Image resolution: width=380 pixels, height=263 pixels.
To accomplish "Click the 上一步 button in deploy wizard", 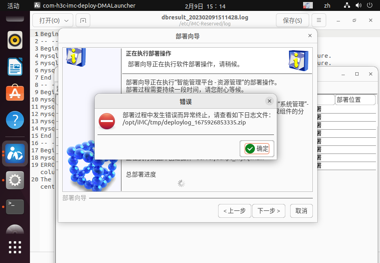I will tap(235, 211).
